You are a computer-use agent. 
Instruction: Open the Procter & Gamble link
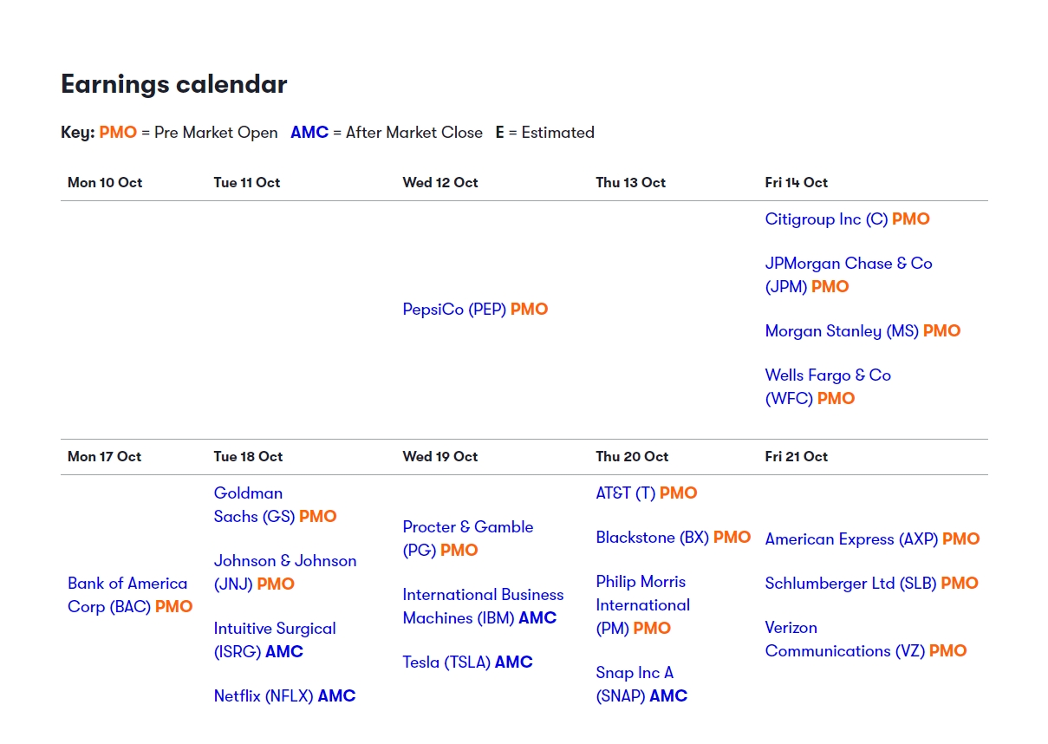pyautogui.click(x=467, y=527)
